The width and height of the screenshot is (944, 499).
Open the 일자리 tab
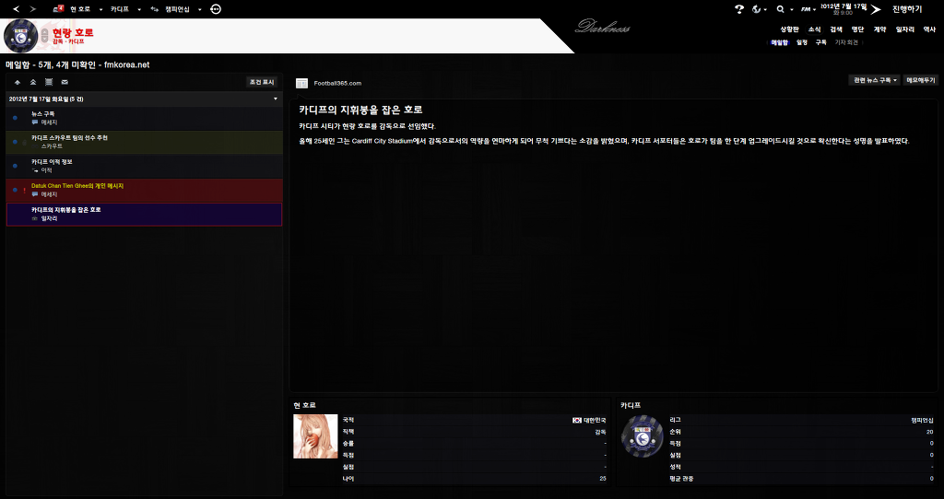(x=905, y=29)
